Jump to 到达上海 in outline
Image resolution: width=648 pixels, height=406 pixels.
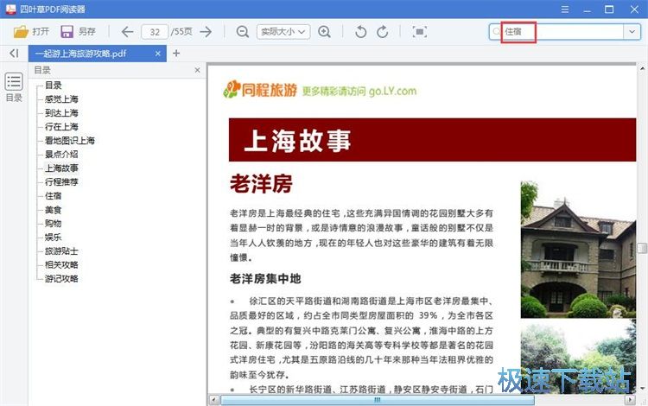[61, 113]
